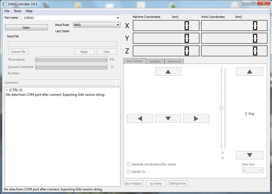This screenshot has height=194, width=272.
Task: Click the Begin button
Action: pos(84,52)
